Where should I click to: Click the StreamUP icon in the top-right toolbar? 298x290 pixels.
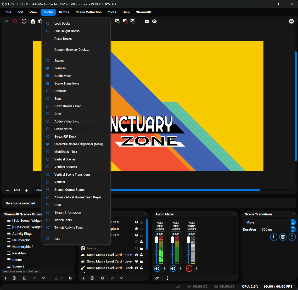pyautogui.click(x=291, y=21)
